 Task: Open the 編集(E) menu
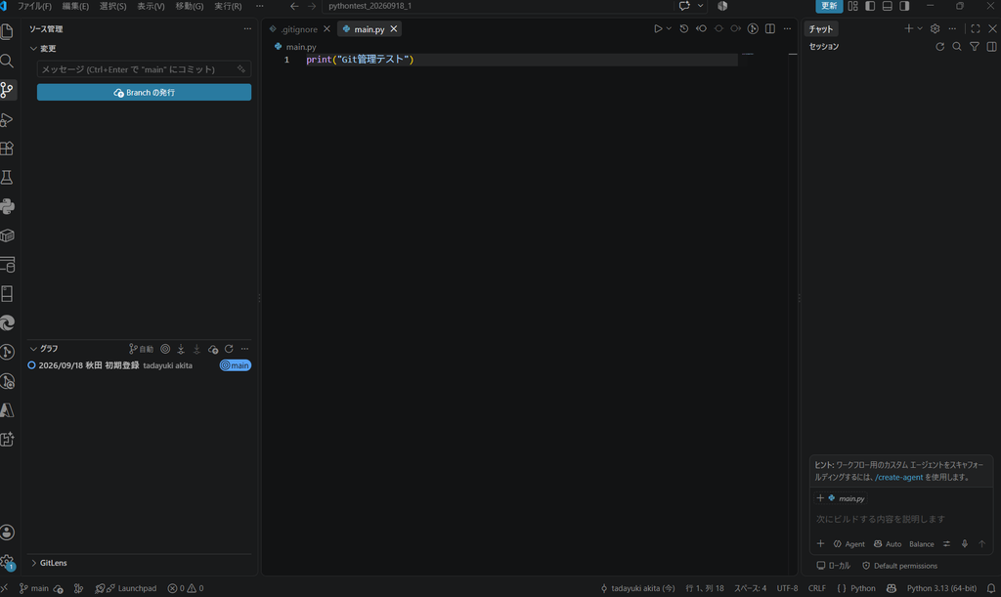click(75, 6)
